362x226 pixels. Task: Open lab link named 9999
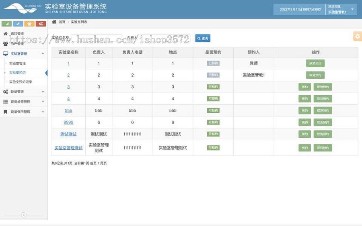pyautogui.click(x=68, y=122)
